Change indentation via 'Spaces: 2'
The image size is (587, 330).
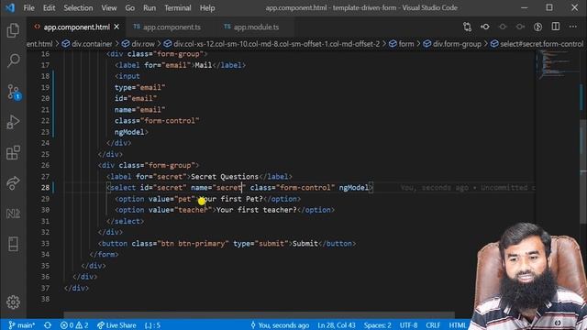377,325
